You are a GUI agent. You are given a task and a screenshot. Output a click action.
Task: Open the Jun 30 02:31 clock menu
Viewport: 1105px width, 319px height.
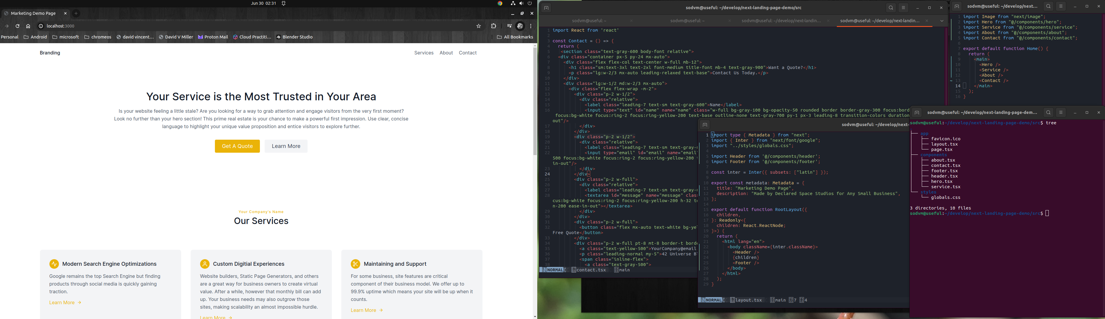click(263, 4)
